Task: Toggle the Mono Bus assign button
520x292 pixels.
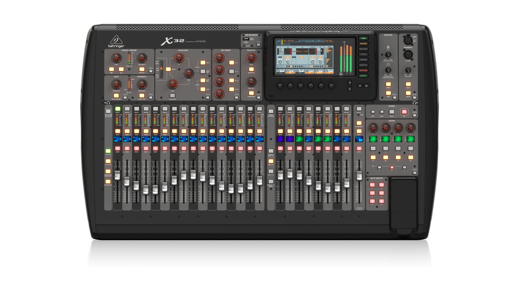Action: pyautogui.click(x=251, y=69)
